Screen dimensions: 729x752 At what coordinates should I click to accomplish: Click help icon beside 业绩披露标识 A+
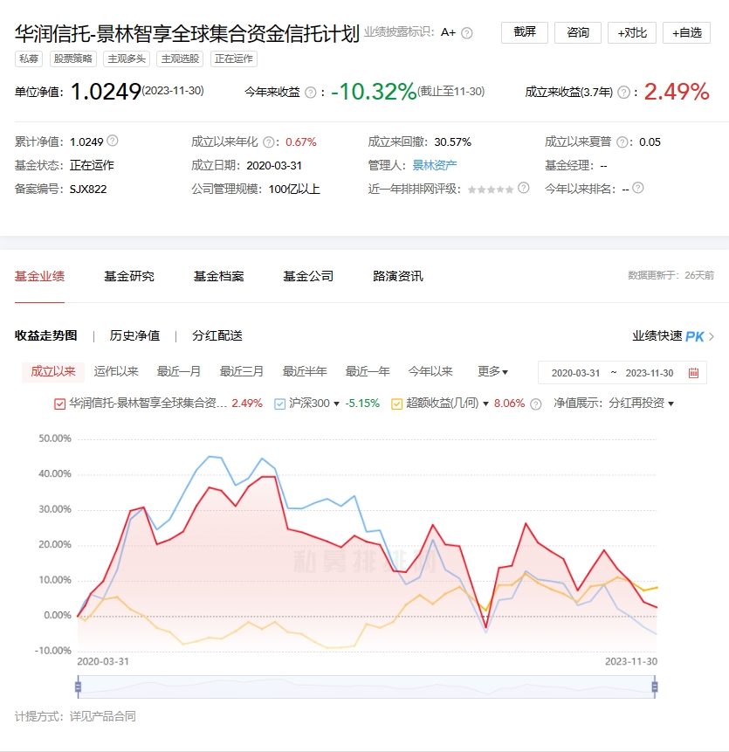click(466, 32)
